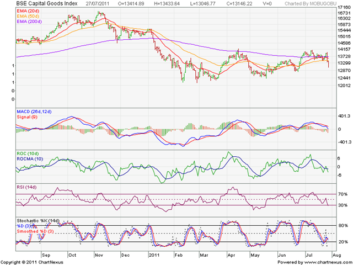Click the Nov month label
353x265 pixels.
(x=99, y=256)
